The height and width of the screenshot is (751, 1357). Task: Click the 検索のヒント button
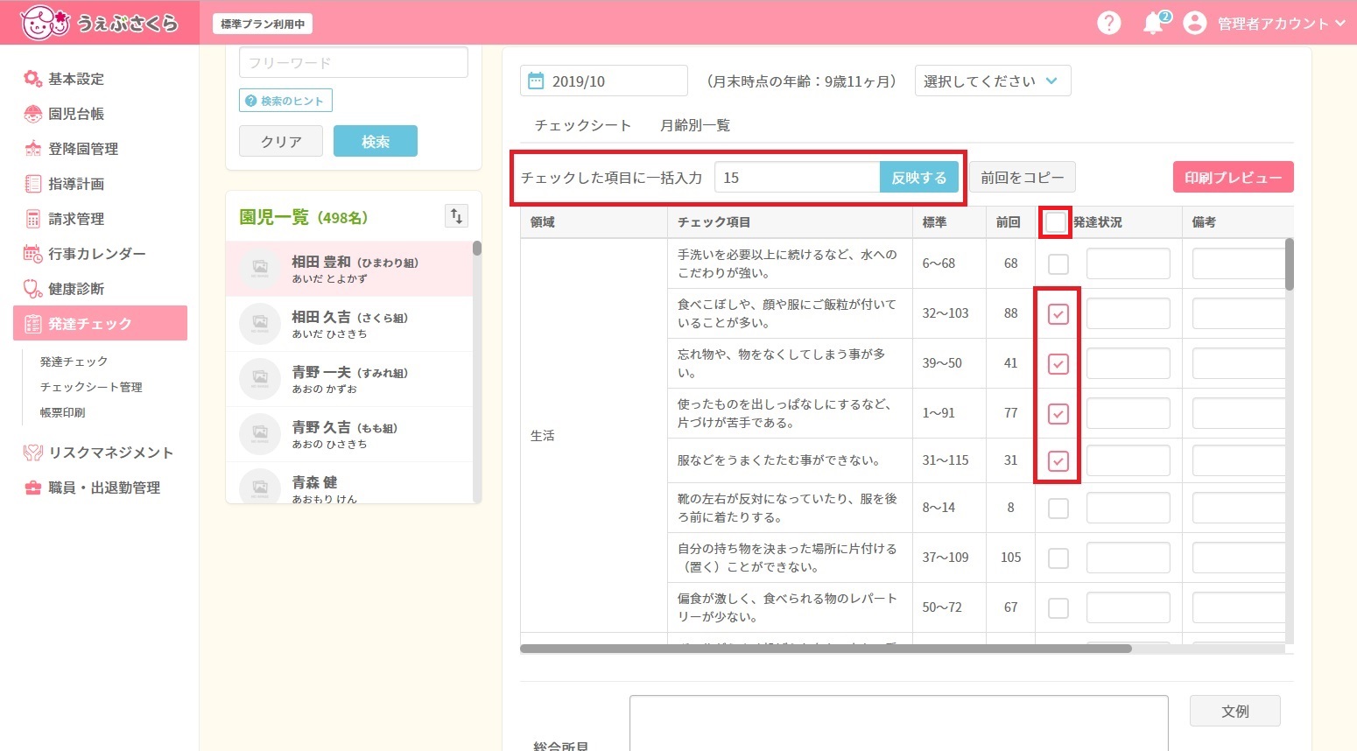285,101
